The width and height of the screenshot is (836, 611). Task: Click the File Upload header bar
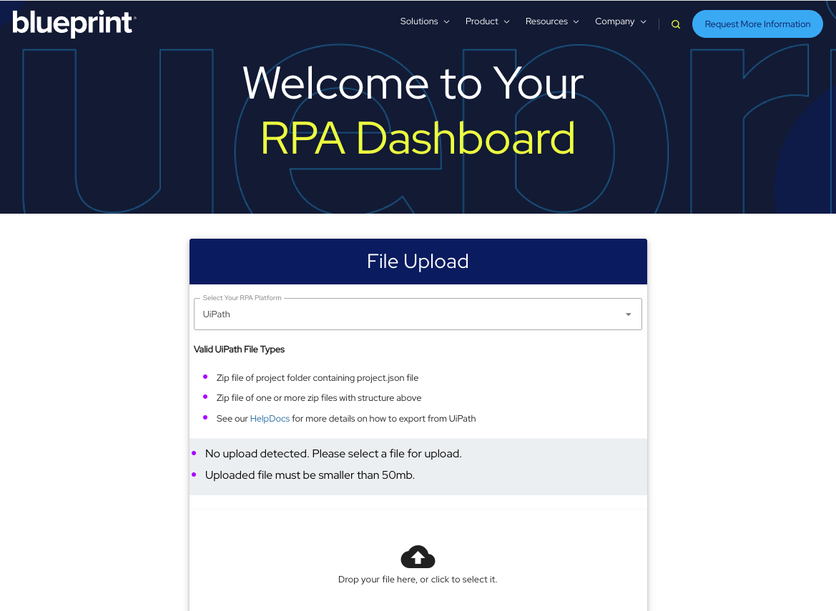pyautogui.click(x=418, y=261)
